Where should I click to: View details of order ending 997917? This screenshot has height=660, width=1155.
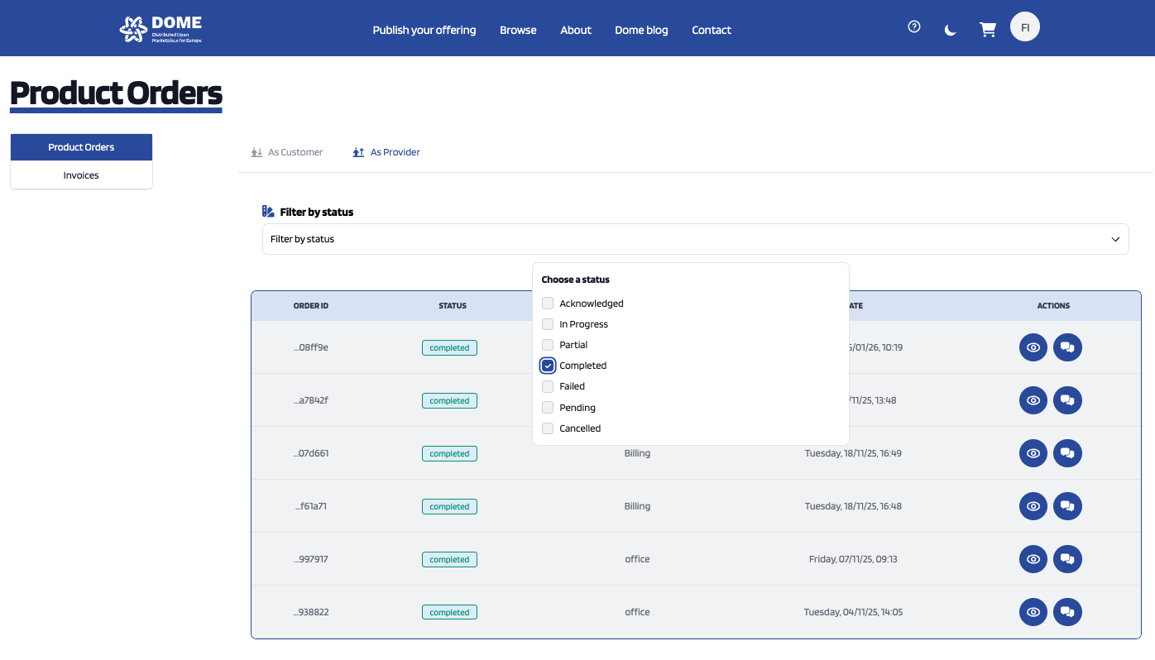click(1033, 559)
